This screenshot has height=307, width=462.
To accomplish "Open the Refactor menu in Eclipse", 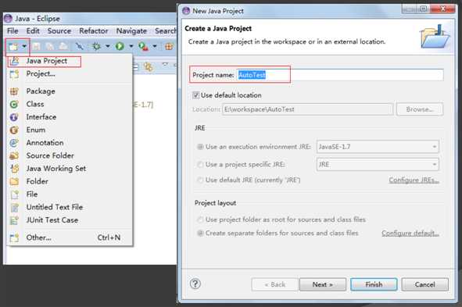I will tap(93, 31).
